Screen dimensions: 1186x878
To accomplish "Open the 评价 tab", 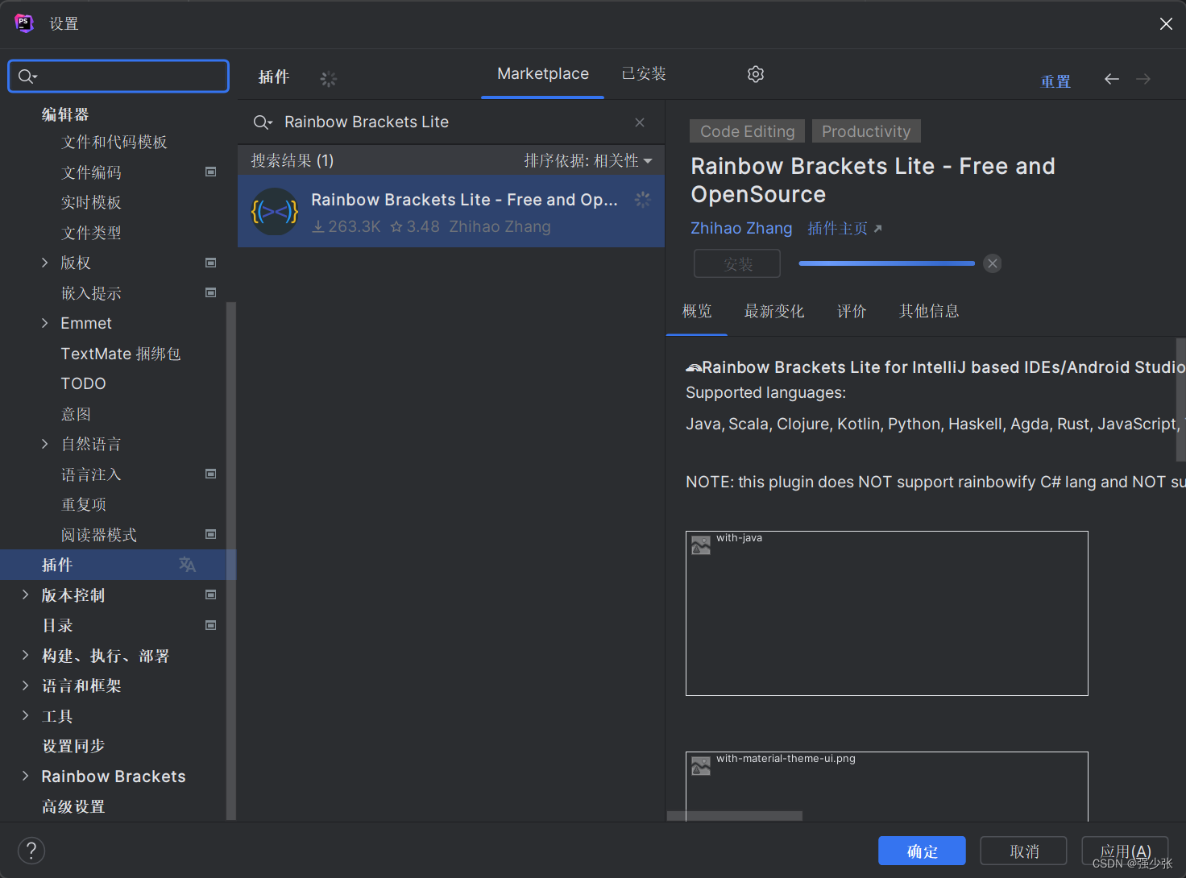I will (852, 312).
